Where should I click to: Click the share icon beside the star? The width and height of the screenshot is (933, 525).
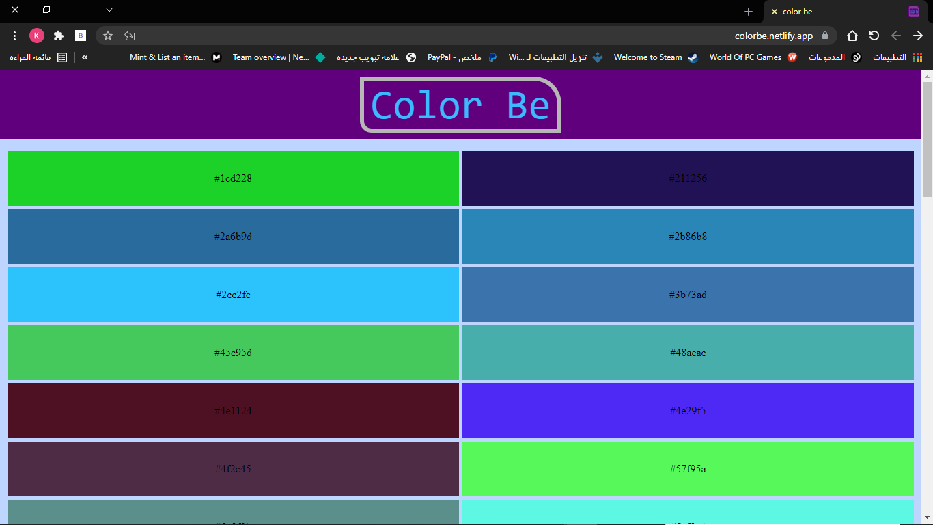tap(130, 36)
